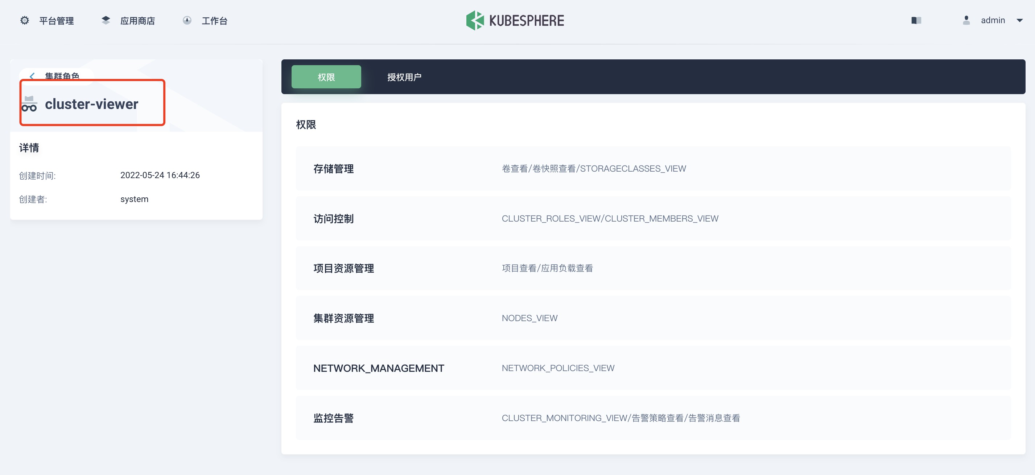This screenshot has width=1035, height=475.
Task: Click the 集群资源管理 row title
Action: point(343,318)
